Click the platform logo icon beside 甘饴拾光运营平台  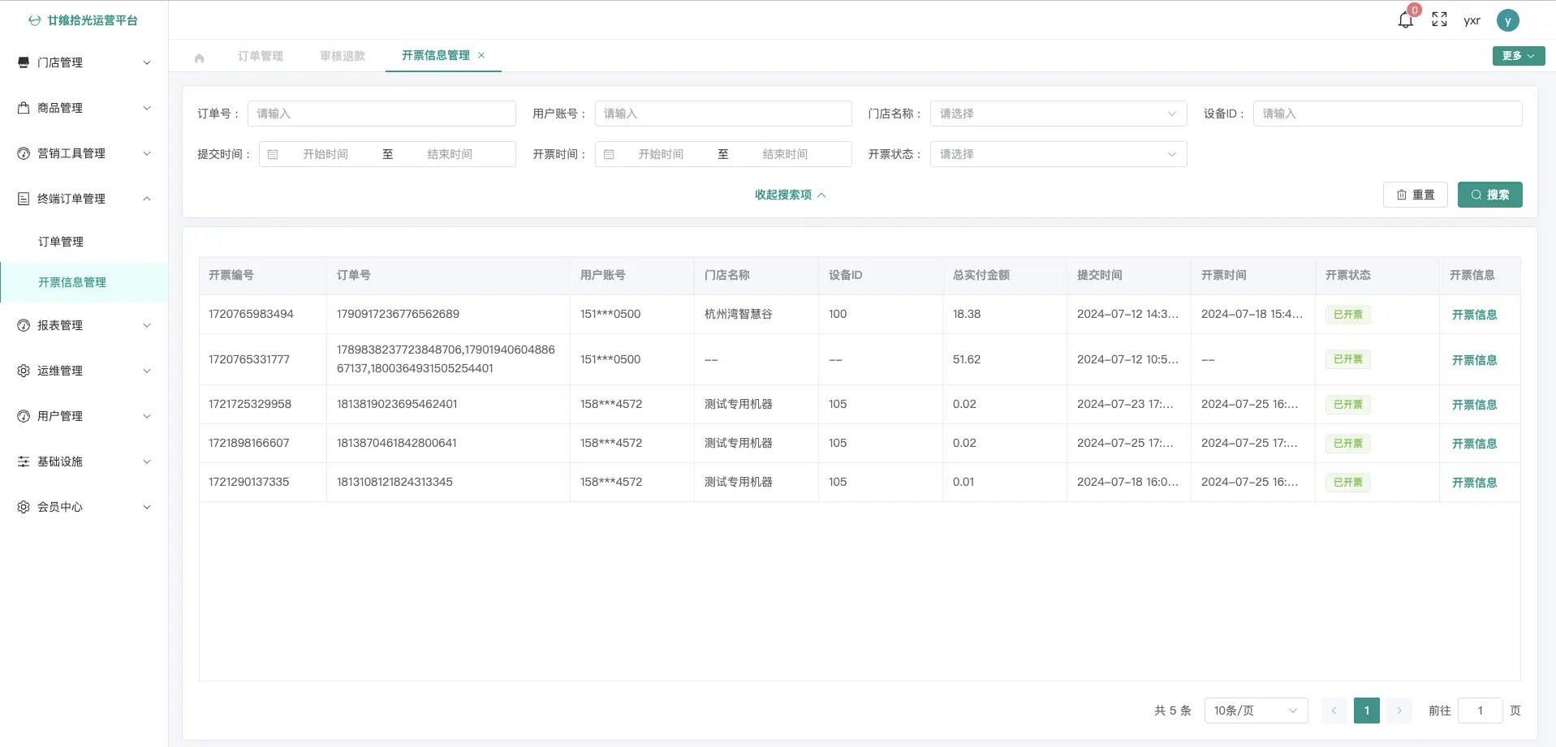(35, 20)
